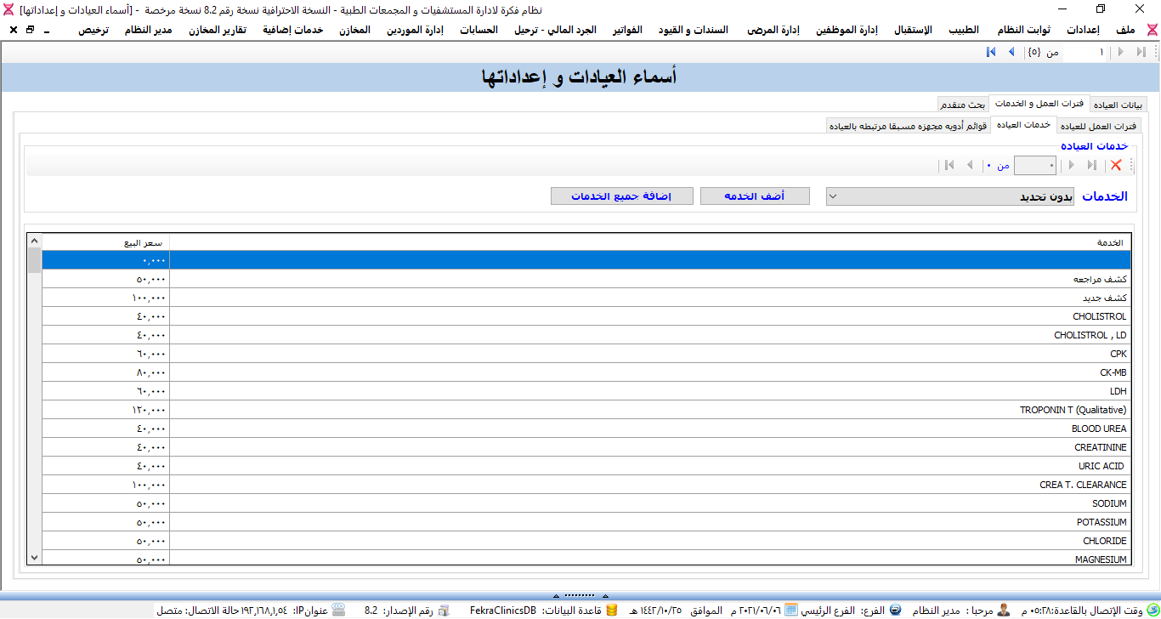This screenshot has width=1161, height=619.
Task: Open the الفواتير menu
Action: point(627,30)
